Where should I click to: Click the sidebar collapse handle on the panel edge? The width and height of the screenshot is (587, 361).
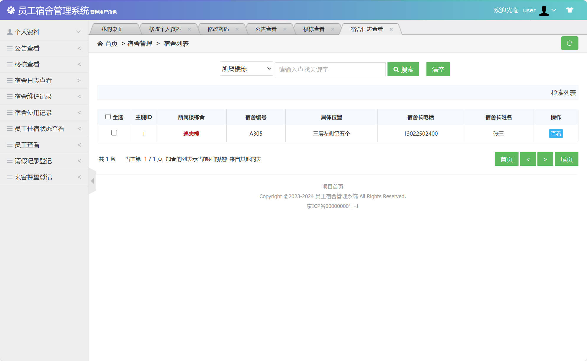pyautogui.click(x=92, y=181)
